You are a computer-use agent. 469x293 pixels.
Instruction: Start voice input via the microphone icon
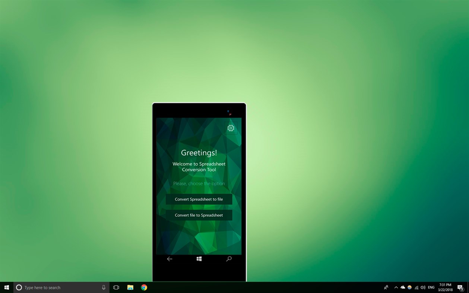pos(103,287)
